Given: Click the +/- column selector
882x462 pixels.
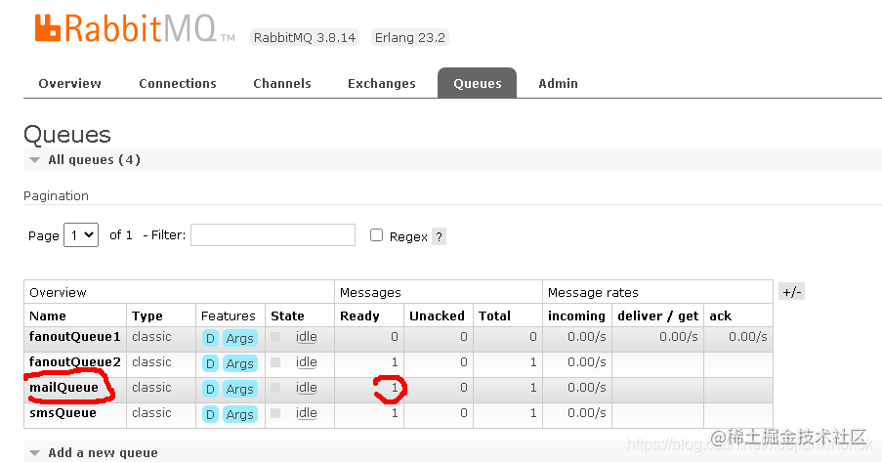Looking at the screenshot, I should (x=792, y=291).
